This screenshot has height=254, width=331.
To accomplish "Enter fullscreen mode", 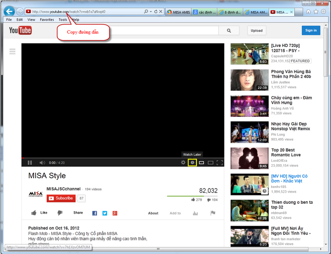I will tap(220, 163).
